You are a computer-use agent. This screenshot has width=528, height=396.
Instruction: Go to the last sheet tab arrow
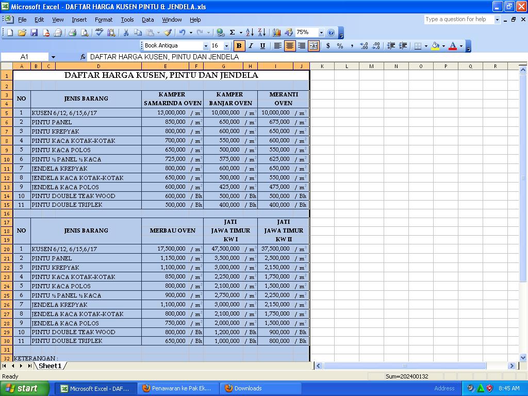coord(29,366)
